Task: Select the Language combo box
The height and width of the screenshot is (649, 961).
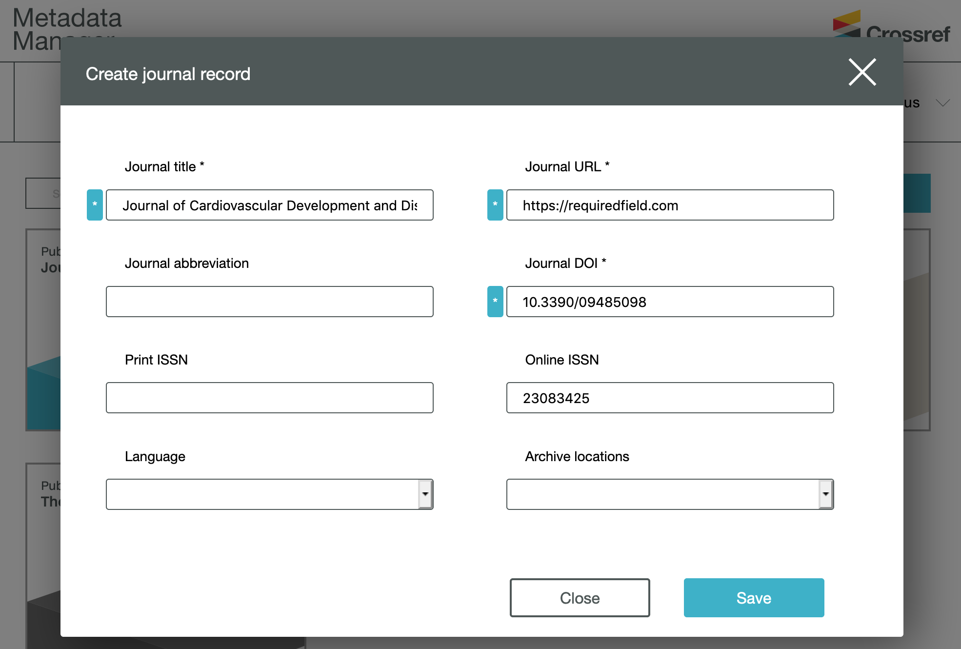Action: pyautogui.click(x=261, y=494)
